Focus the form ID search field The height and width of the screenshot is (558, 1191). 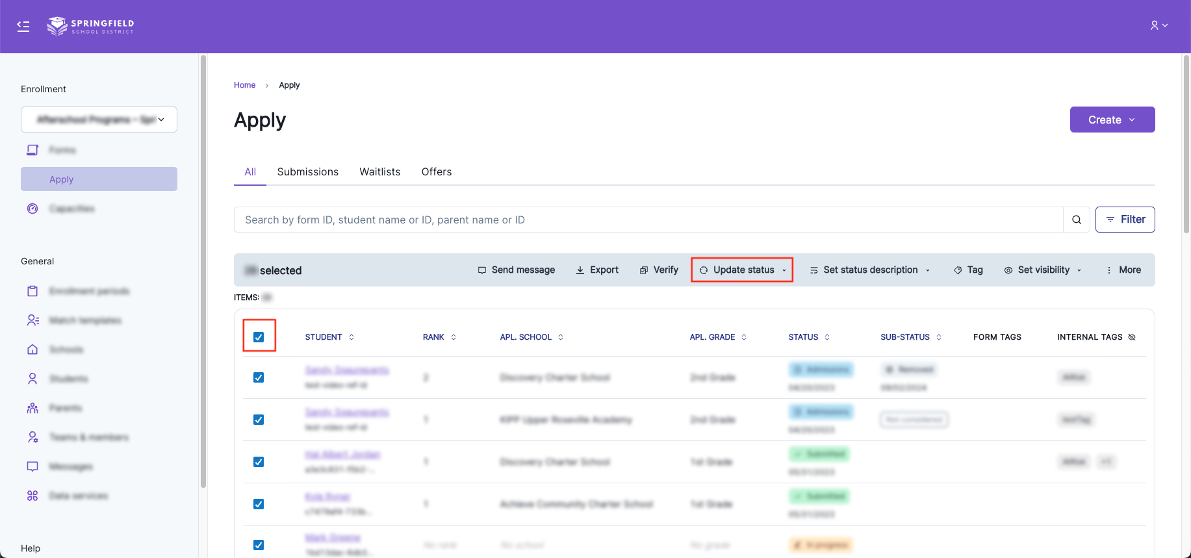tap(648, 220)
